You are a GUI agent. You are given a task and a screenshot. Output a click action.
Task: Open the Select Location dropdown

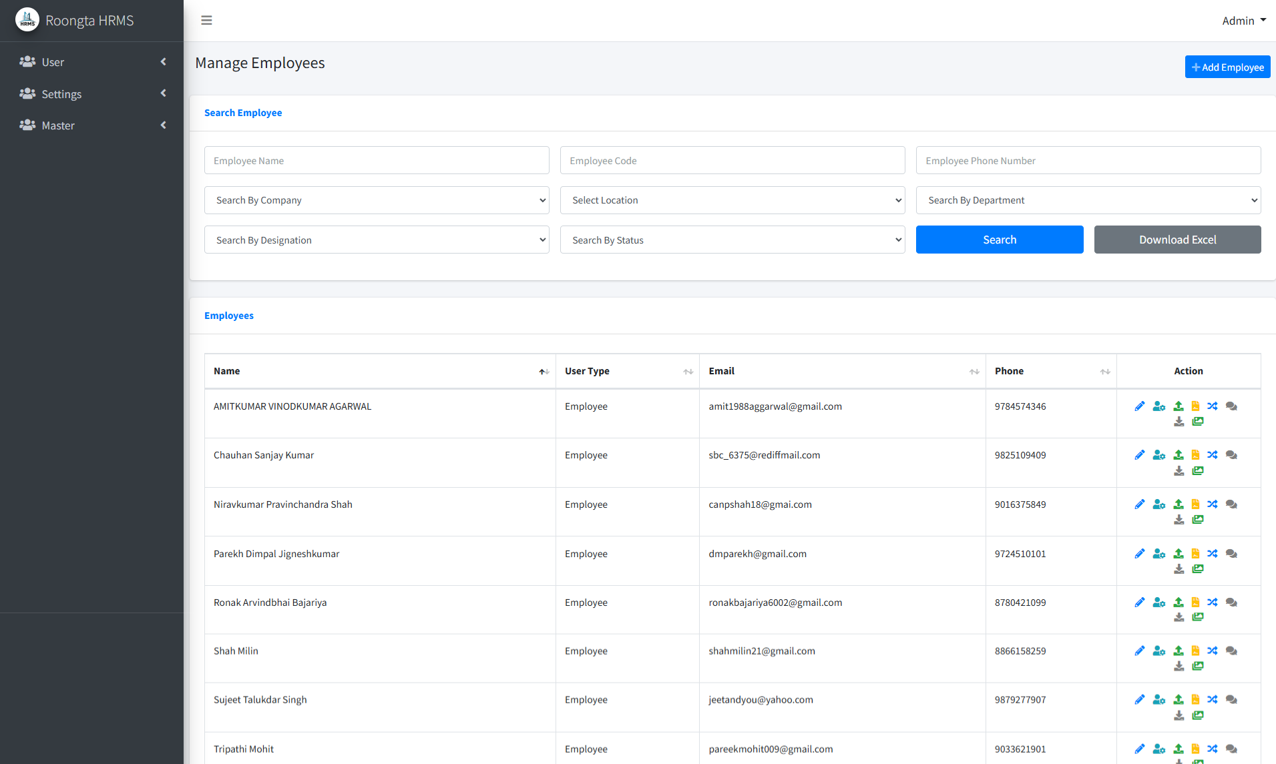(732, 200)
